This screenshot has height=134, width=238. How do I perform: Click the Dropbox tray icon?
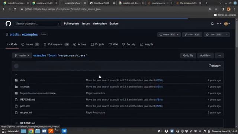[166, 131]
